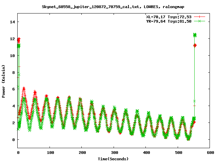
Task: Click the x-axis tick label 600
Action: tap(210, 153)
